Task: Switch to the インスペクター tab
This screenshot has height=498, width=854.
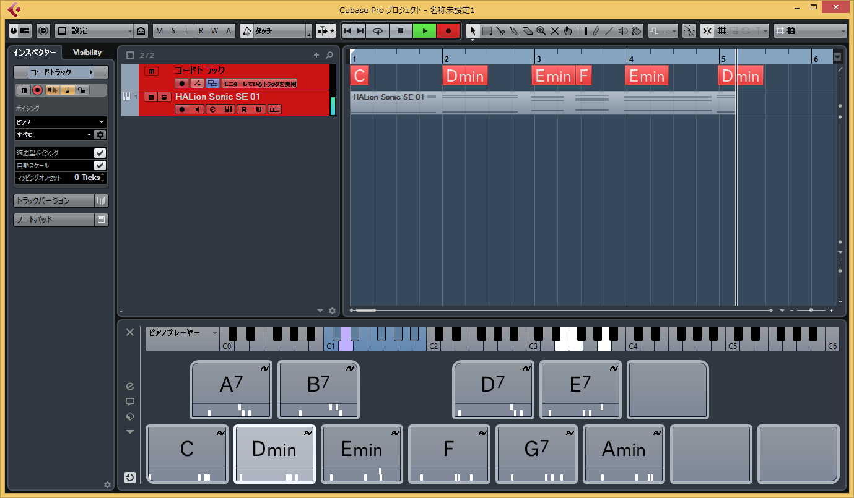Action: tap(35, 53)
